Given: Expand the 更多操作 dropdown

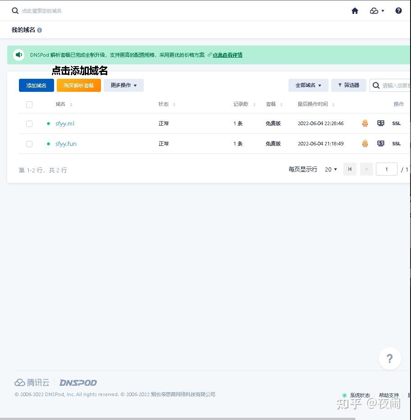Looking at the screenshot, I should pos(123,85).
